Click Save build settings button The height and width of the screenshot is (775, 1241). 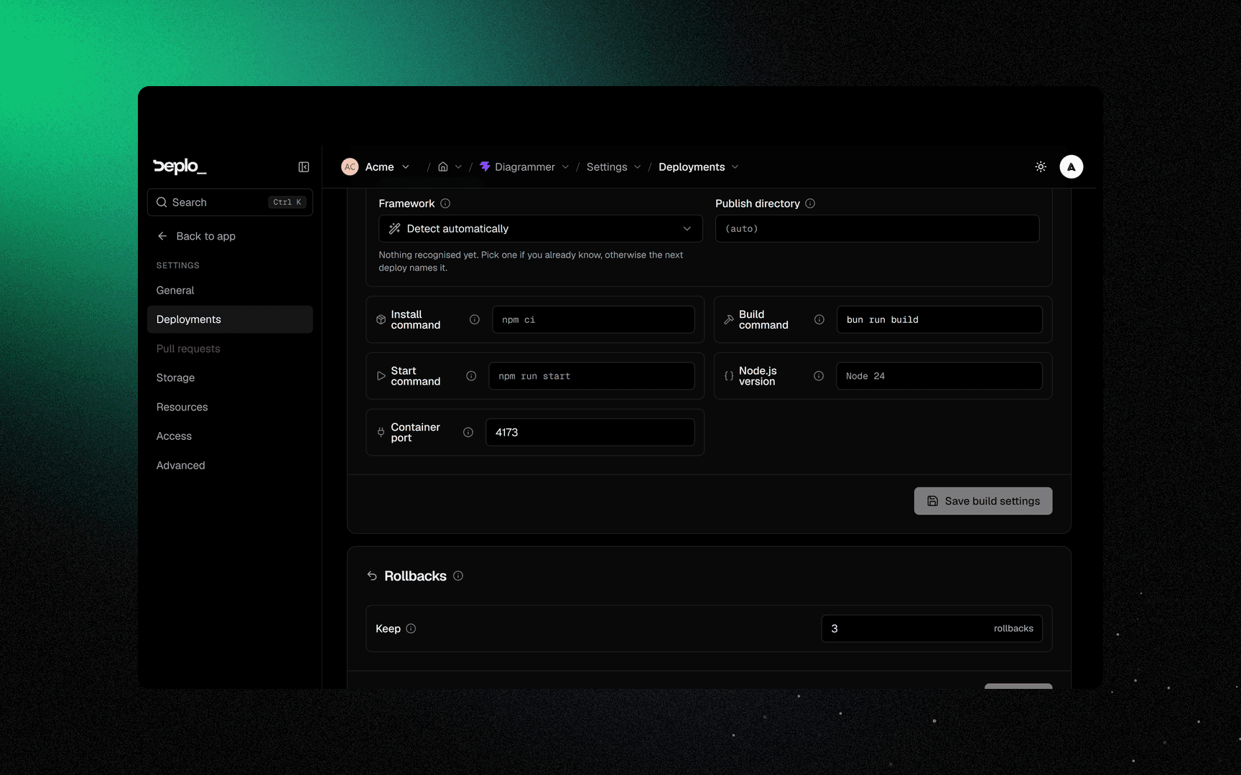pyautogui.click(x=983, y=501)
